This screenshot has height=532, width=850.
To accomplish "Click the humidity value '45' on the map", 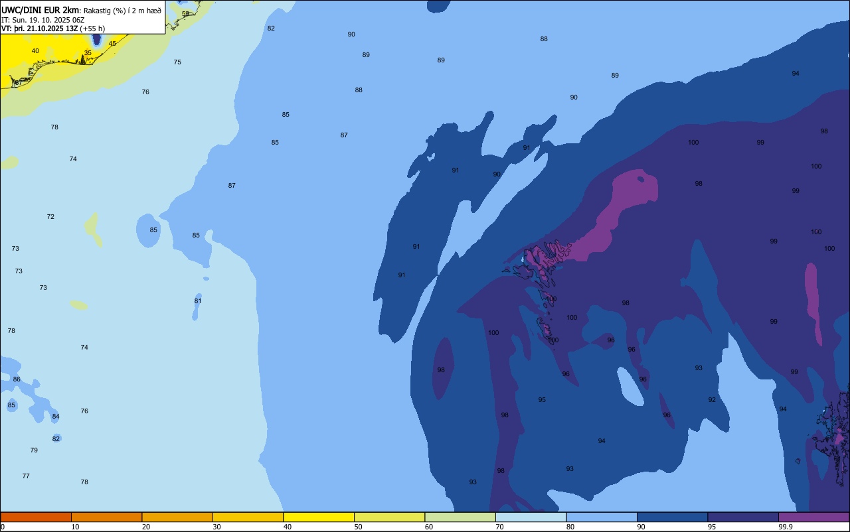I will pos(112,44).
